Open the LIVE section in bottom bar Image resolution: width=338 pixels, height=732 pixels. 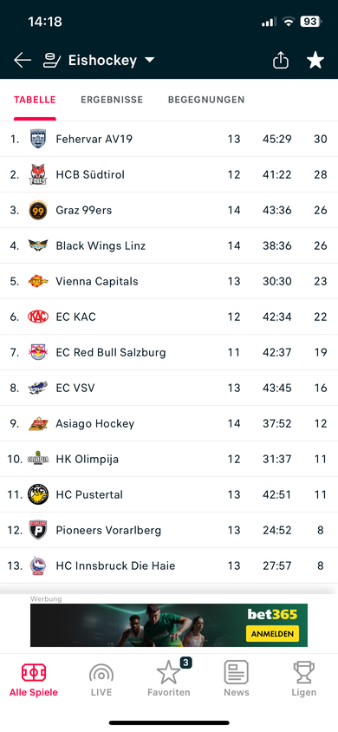tap(101, 680)
